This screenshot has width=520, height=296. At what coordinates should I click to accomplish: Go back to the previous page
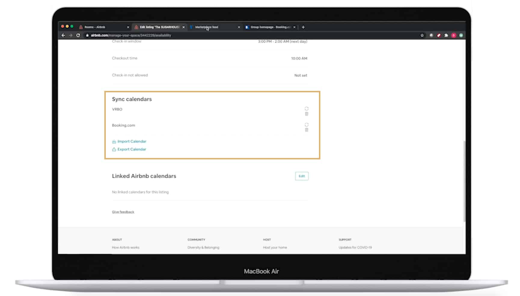point(63,35)
